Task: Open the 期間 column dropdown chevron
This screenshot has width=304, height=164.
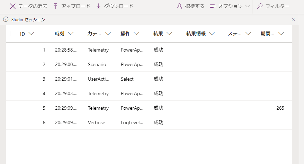Action: (x=281, y=34)
